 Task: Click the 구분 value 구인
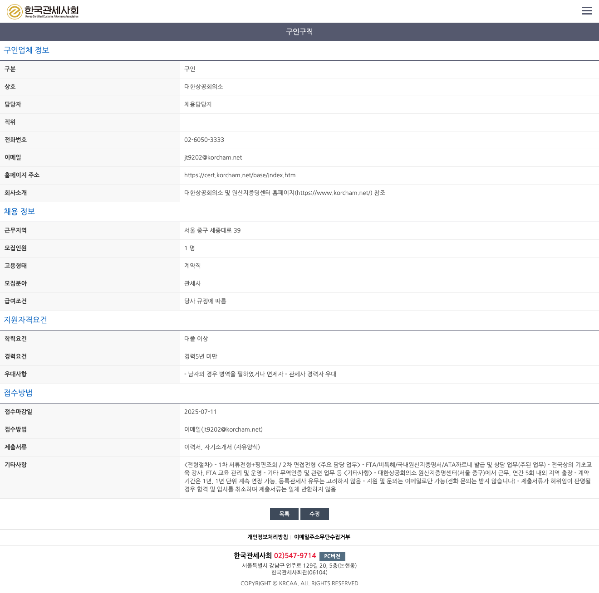pyautogui.click(x=190, y=69)
